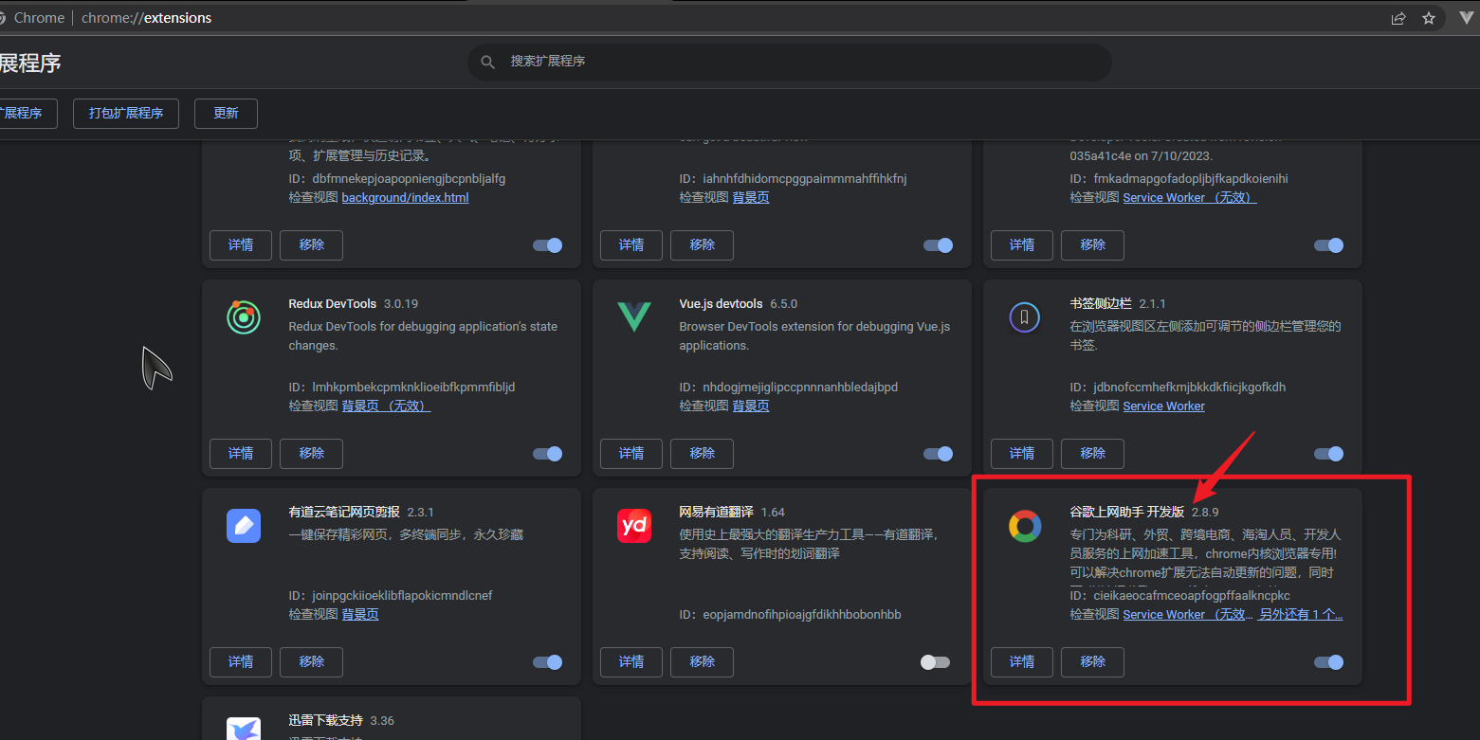This screenshot has height=740, width=1480.
Task: Open 详情 for Vue.js devtools
Action: [x=631, y=453]
